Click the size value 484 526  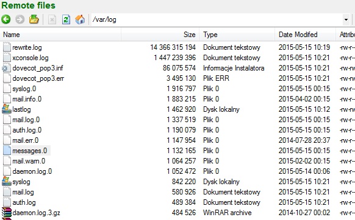[x=184, y=213]
